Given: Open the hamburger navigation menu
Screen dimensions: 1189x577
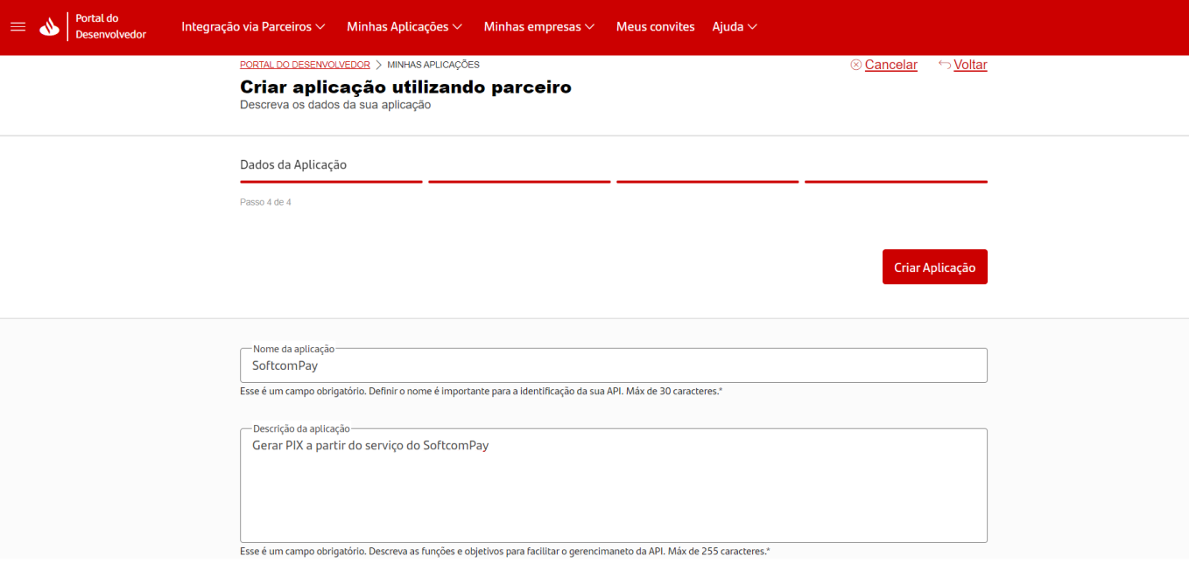Looking at the screenshot, I should point(18,27).
